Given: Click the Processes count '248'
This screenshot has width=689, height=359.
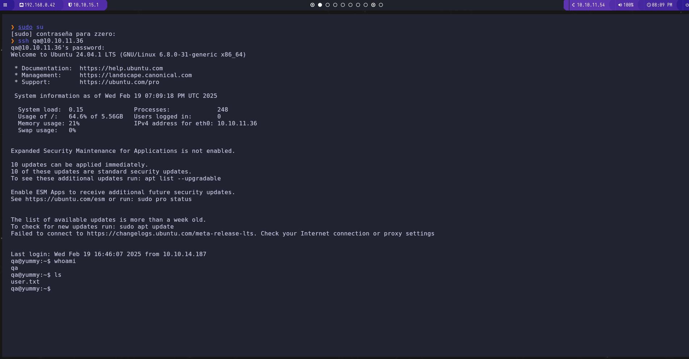Looking at the screenshot, I should pyautogui.click(x=223, y=110).
